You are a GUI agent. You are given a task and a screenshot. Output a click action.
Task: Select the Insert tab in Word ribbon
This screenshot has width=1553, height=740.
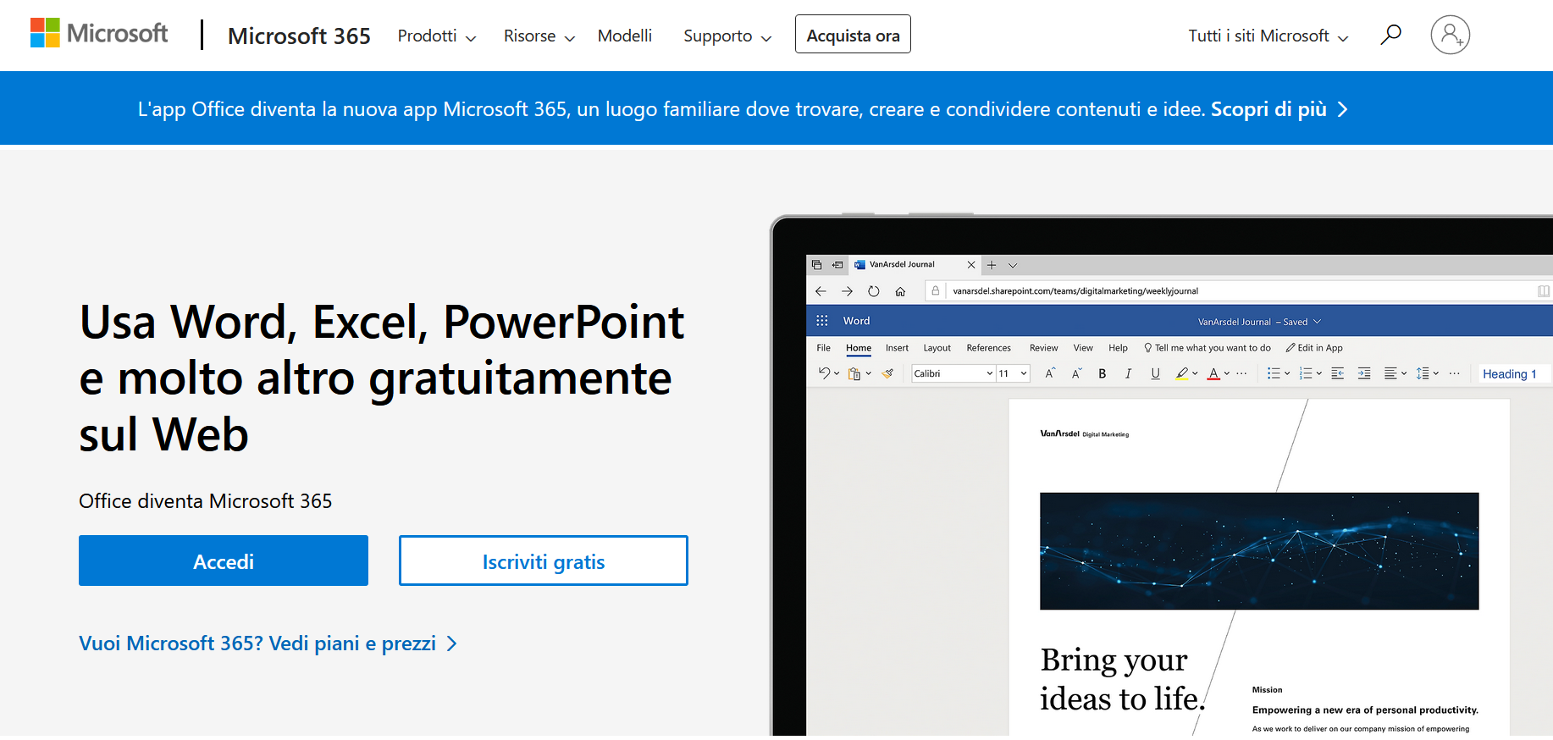pos(897,348)
